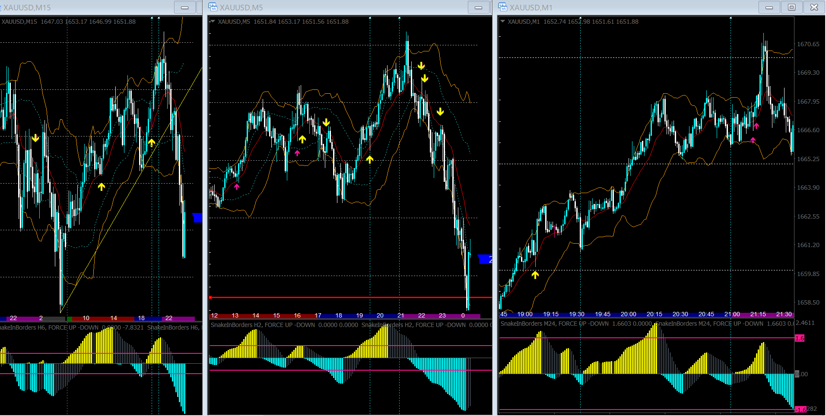
Task: Click the first SnakeInBorders M24 indicator label
Action: [x=576, y=324]
